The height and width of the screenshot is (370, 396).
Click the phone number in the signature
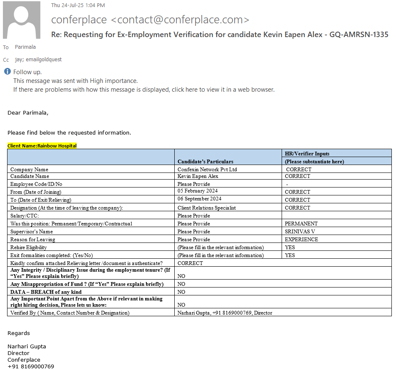tap(31, 367)
